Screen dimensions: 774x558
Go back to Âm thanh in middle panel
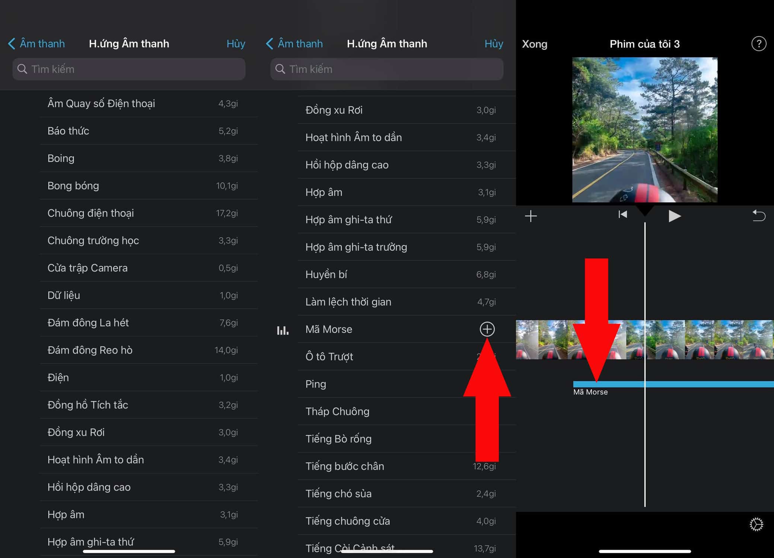294,44
